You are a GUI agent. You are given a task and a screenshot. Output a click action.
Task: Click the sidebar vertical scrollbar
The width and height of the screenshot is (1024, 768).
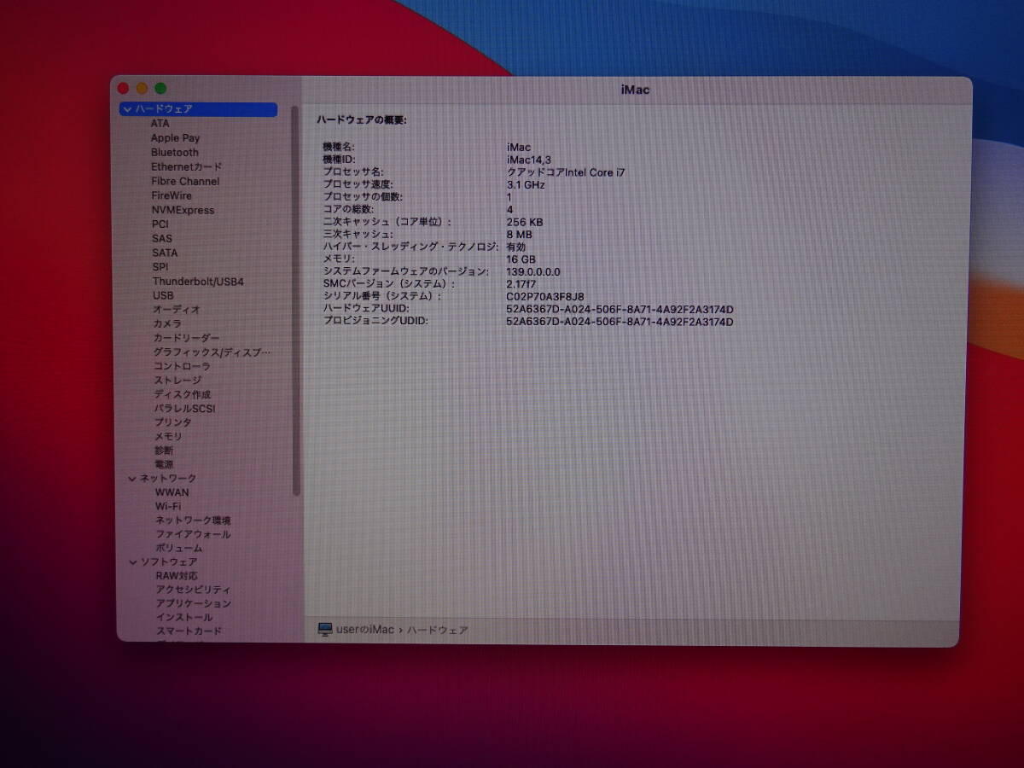click(x=296, y=300)
